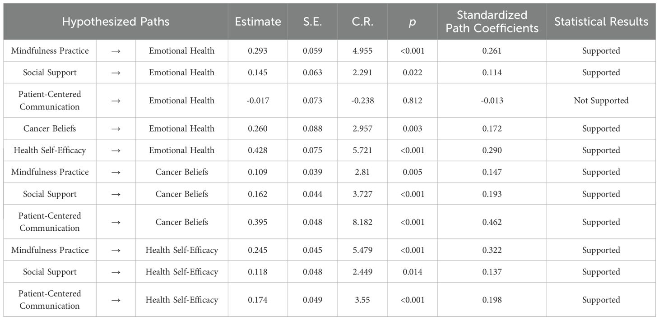The height and width of the screenshot is (320, 659).
Task: Select the Standardized Path Coefficients header
Action: 492,22
